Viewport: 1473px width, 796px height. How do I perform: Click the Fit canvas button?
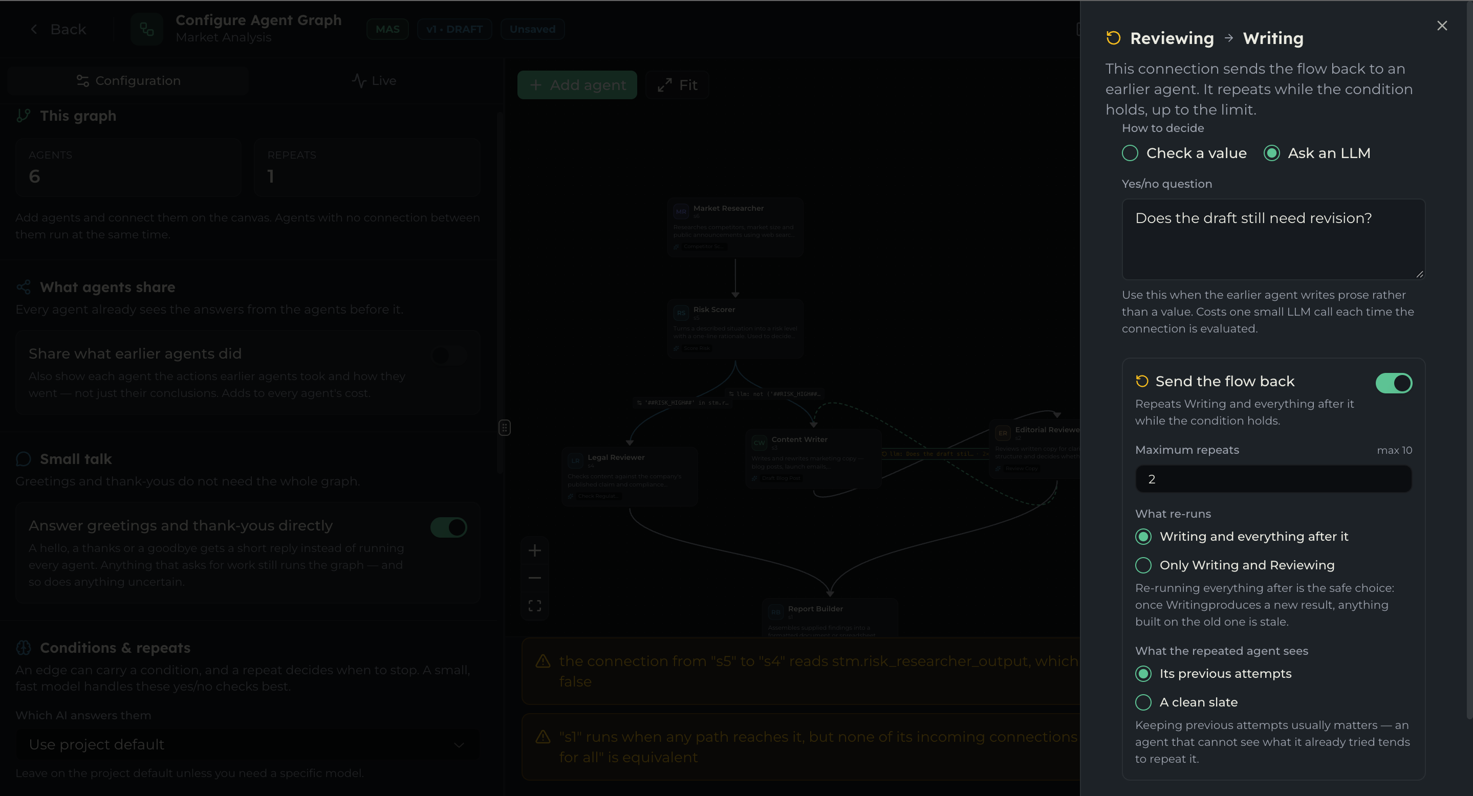[x=678, y=84]
